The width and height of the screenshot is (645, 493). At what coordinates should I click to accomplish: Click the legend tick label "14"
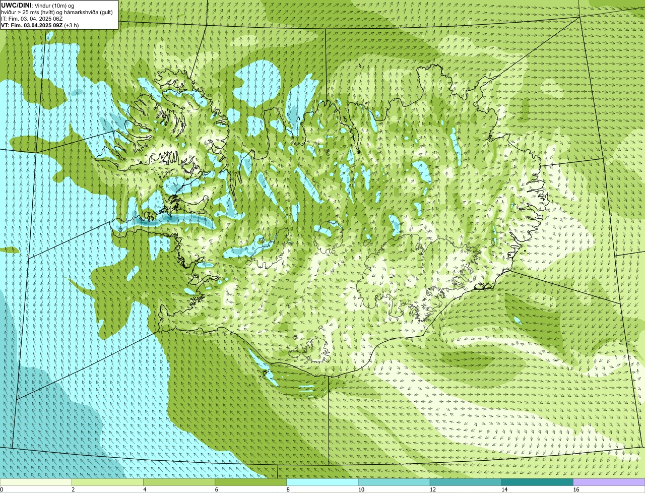[504, 489]
